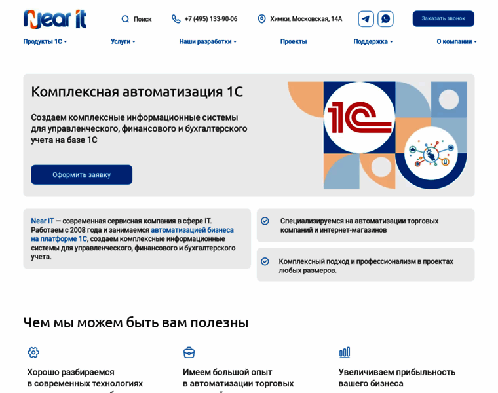The width and height of the screenshot is (498, 393).
Task: Expand the 'О компании' dropdown menu
Action: (457, 41)
